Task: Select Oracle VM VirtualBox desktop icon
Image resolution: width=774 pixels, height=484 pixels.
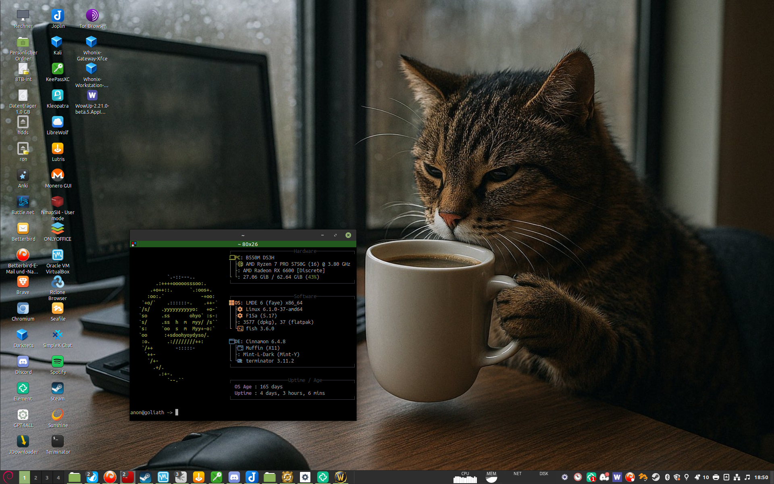Action: pos(58,261)
